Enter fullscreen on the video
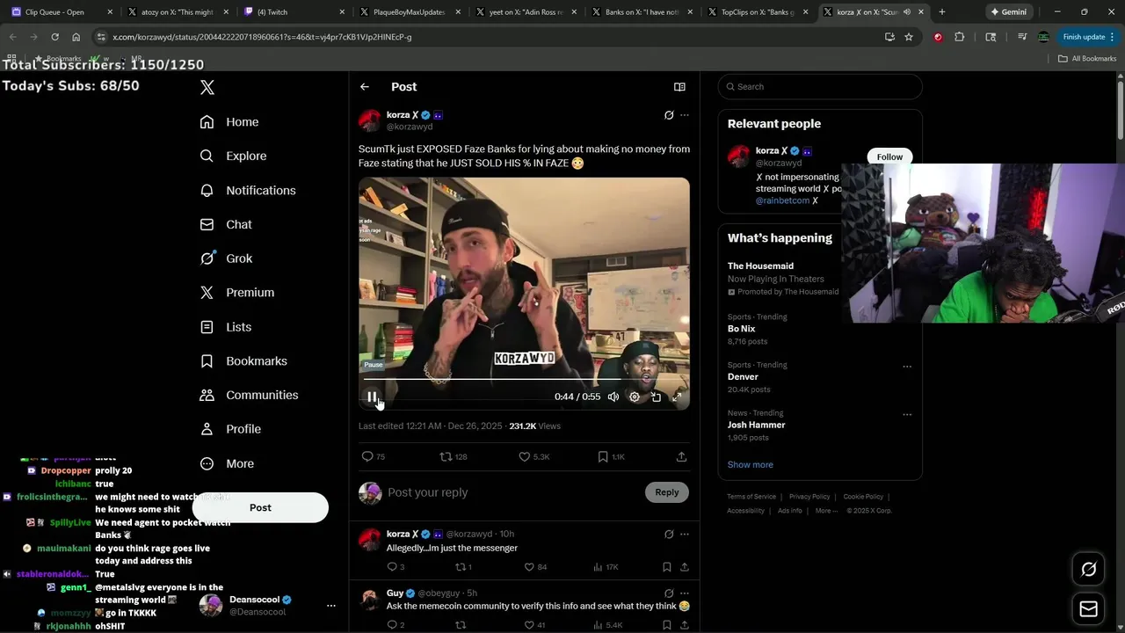The width and height of the screenshot is (1125, 633). (x=677, y=397)
